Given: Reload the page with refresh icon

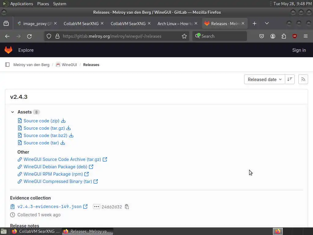Looking at the screenshot, I should click(x=29, y=36).
